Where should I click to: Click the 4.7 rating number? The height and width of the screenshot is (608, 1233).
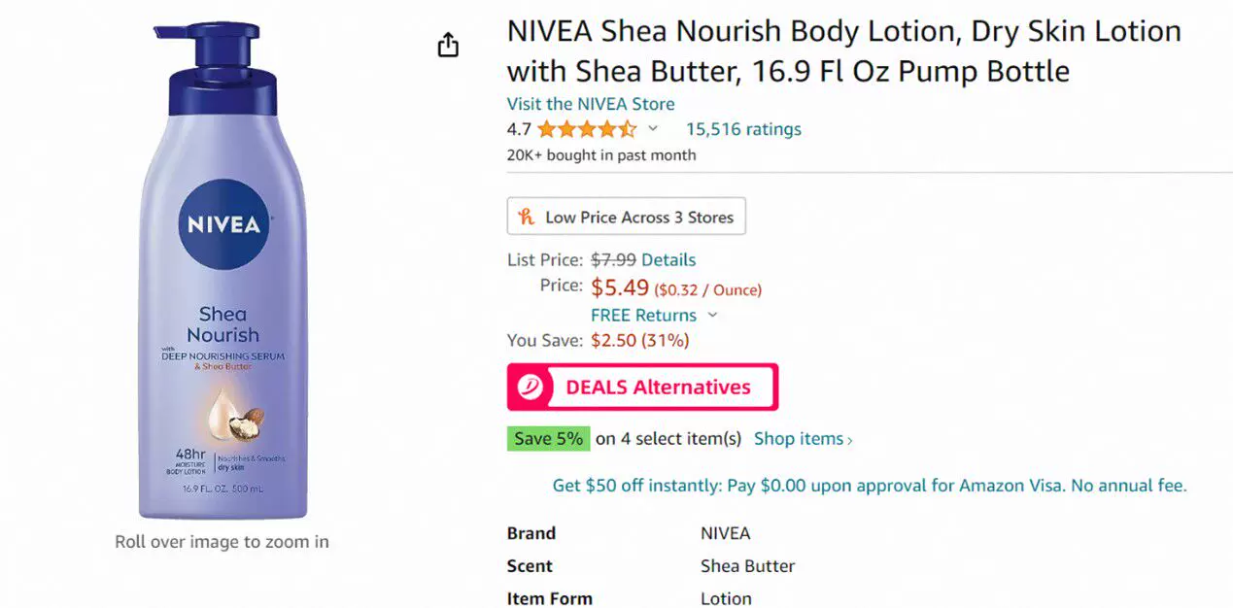coord(519,129)
